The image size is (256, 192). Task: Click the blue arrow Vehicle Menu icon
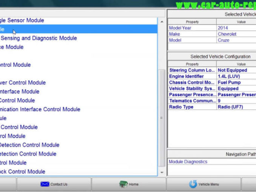click(193, 184)
